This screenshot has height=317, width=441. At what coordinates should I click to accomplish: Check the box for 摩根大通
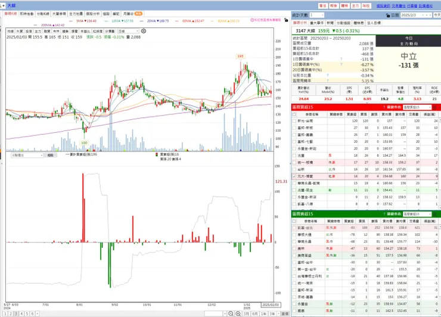pyautogui.click(x=294, y=235)
